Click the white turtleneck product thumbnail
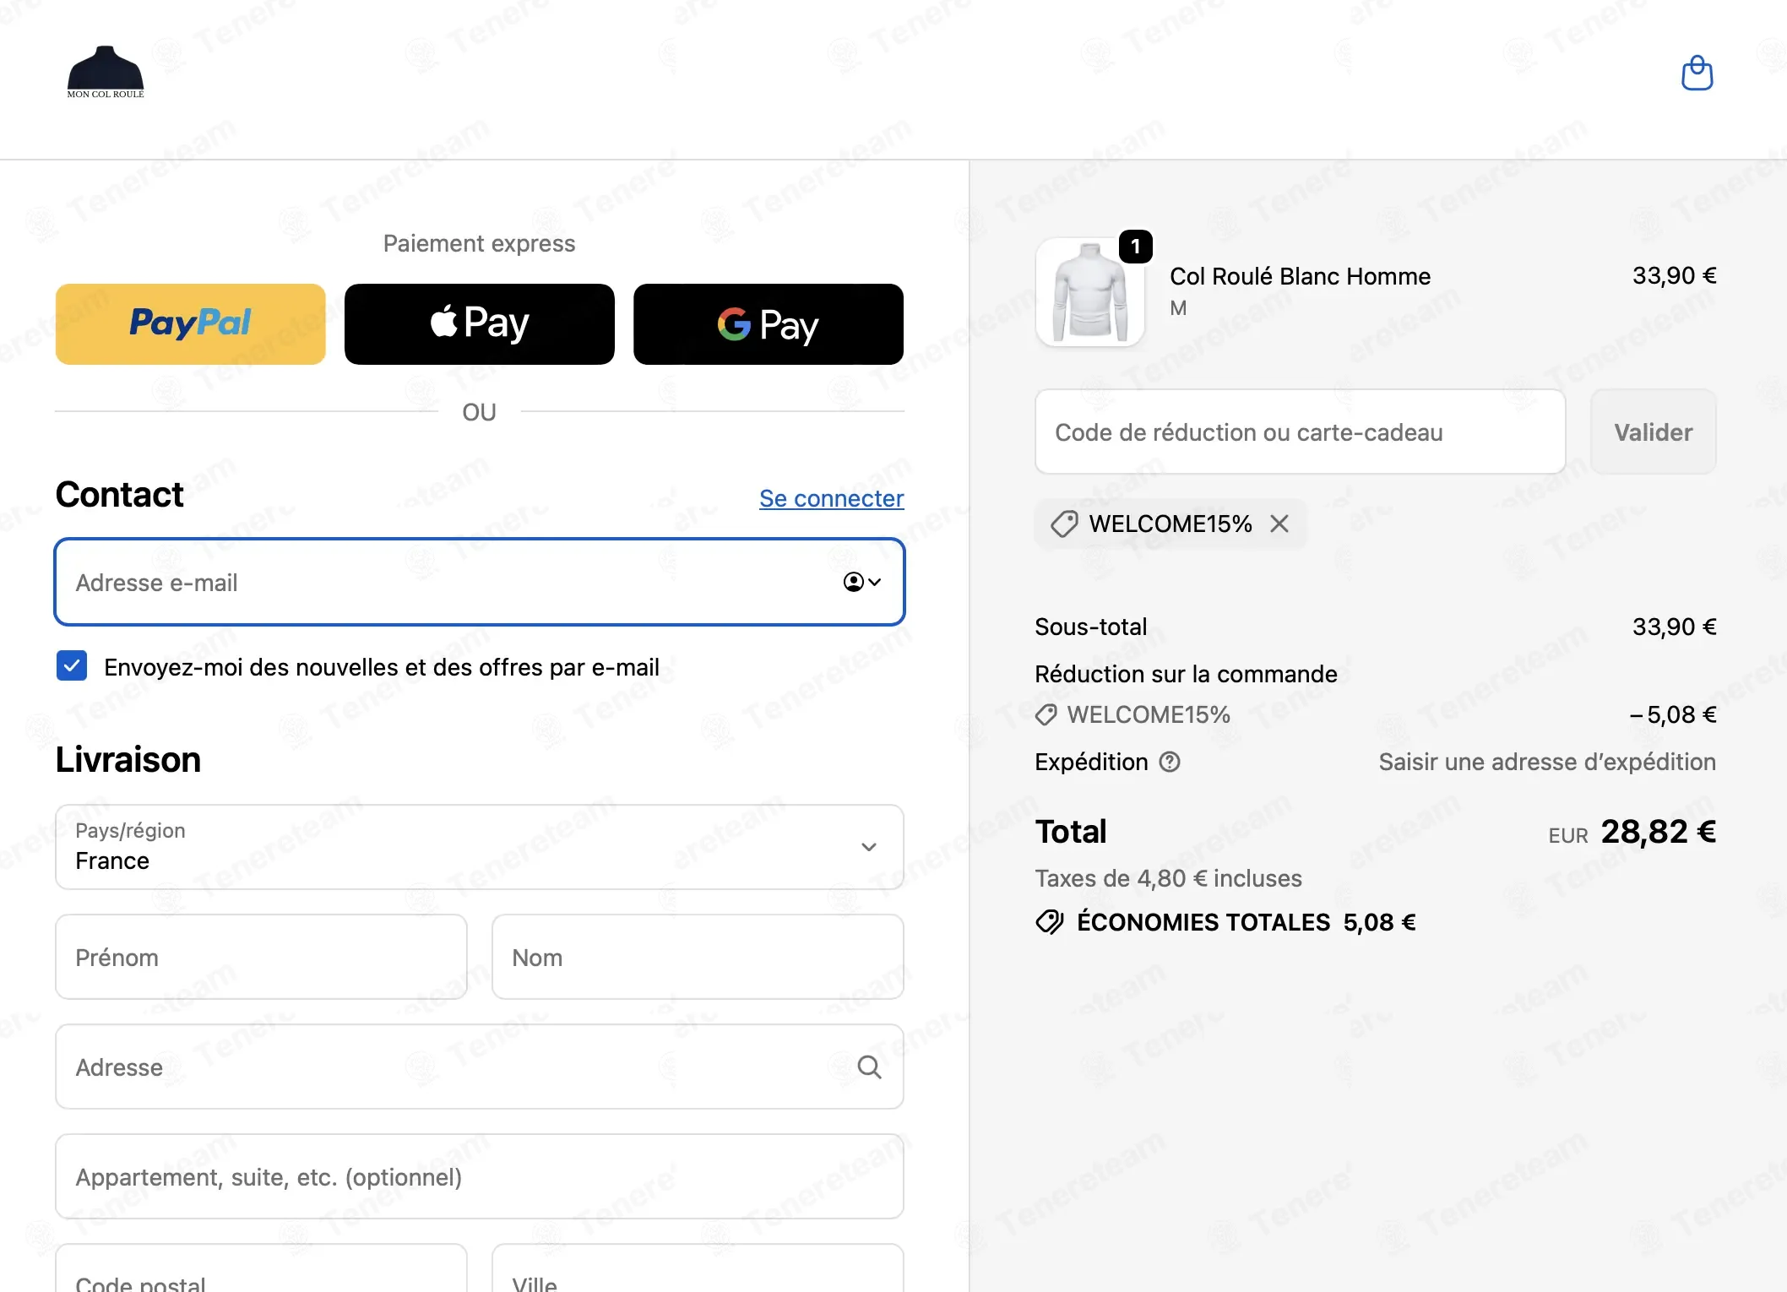 [1090, 292]
